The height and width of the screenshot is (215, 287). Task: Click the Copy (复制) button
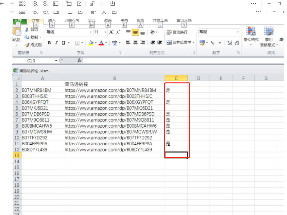33,37
